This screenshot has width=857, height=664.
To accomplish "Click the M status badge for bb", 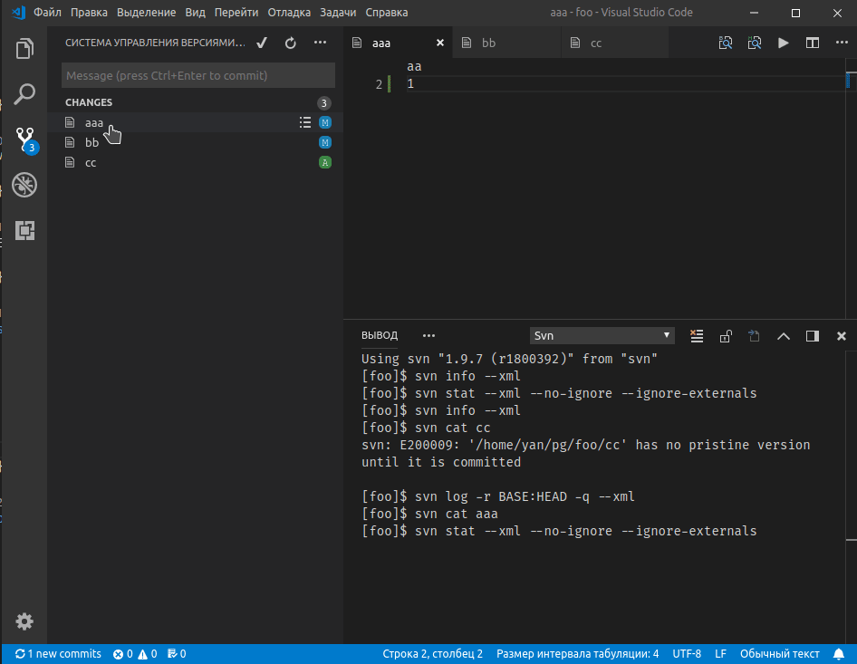I will 325,142.
